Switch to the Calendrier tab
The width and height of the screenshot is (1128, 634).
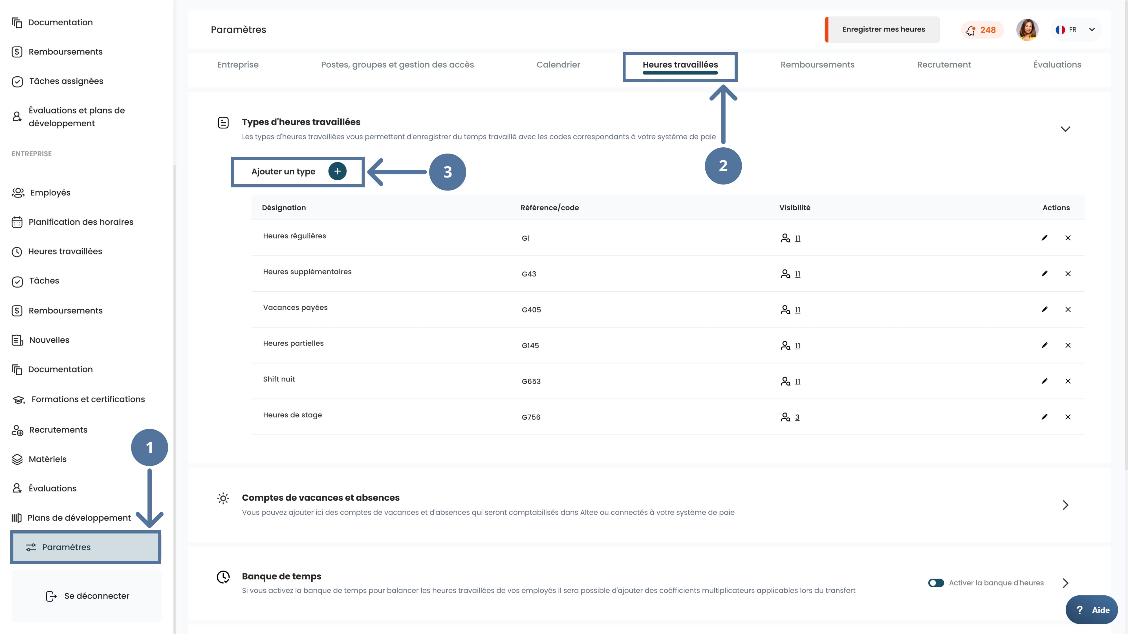point(558,65)
